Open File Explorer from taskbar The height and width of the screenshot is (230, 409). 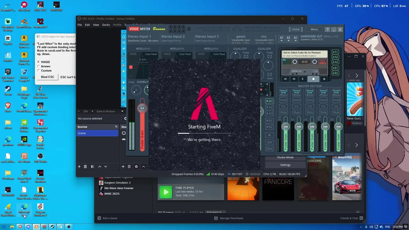pyautogui.click(x=12, y=227)
